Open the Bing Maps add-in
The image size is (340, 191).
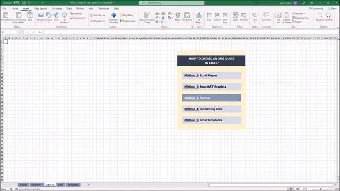[x=126, y=15]
